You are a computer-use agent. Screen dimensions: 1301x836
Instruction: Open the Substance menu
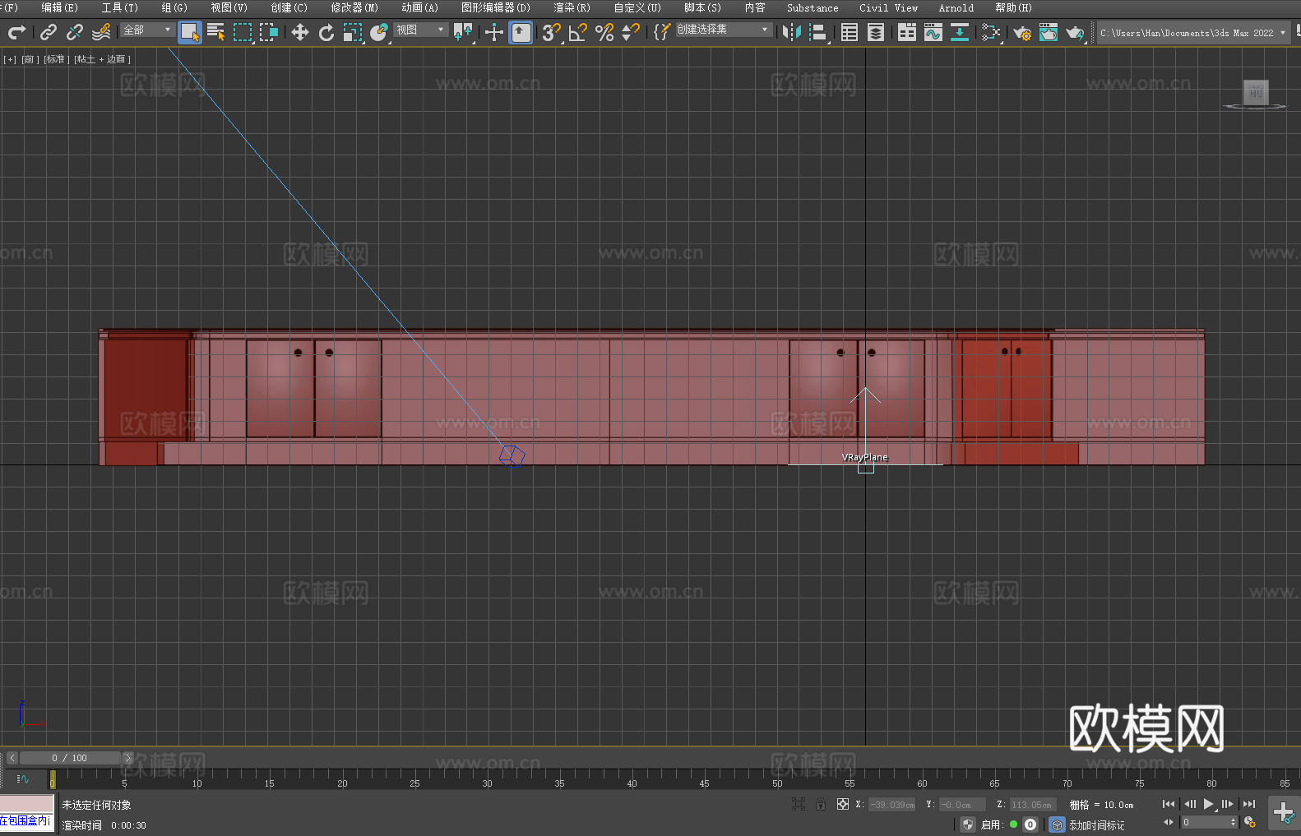click(813, 7)
